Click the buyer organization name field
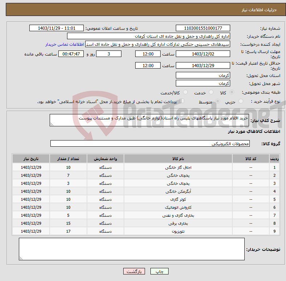 click(x=149, y=36)
